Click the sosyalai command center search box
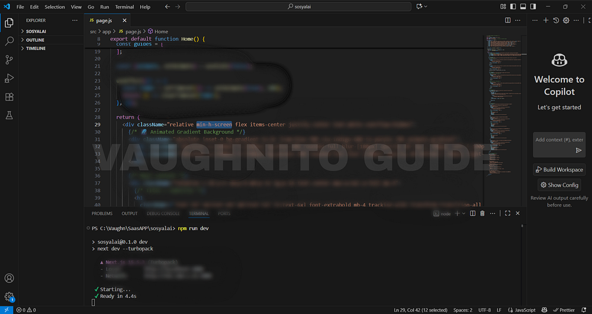Viewport: 592px width, 314px height. click(298, 7)
